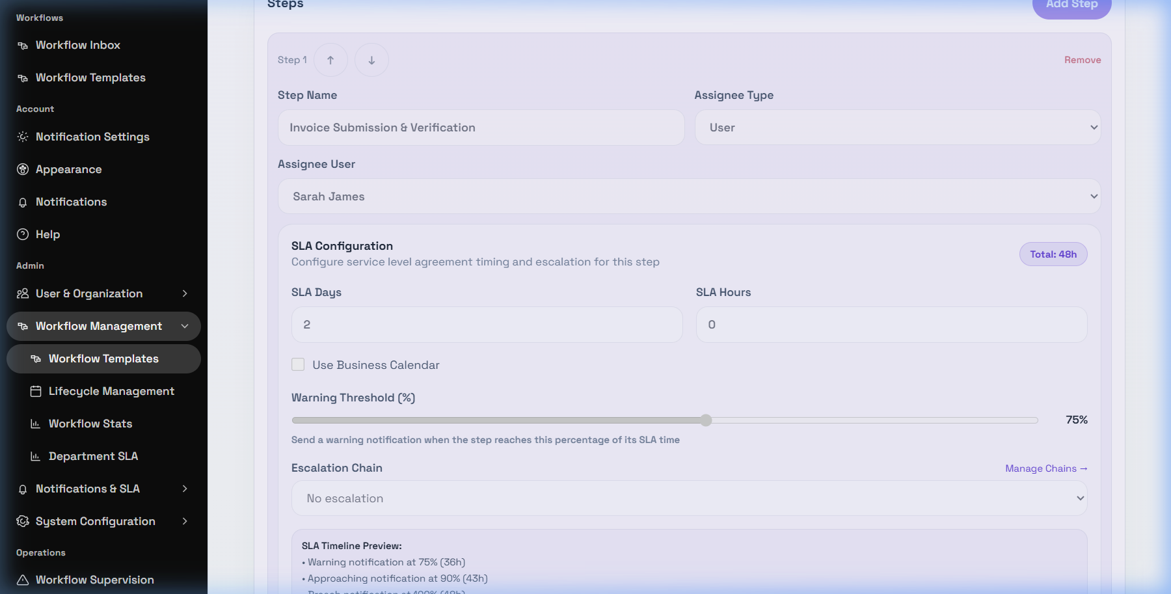Image resolution: width=1171 pixels, height=594 pixels.
Task: Open Workflow Inbox from sidebar
Action: [x=103, y=46]
